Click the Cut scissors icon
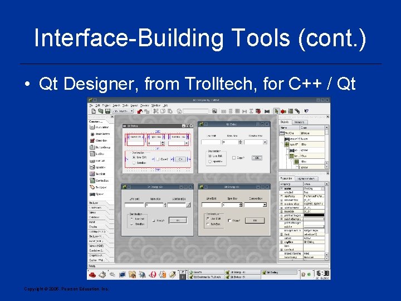Viewport: 401px width, 301px height. [156, 111]
